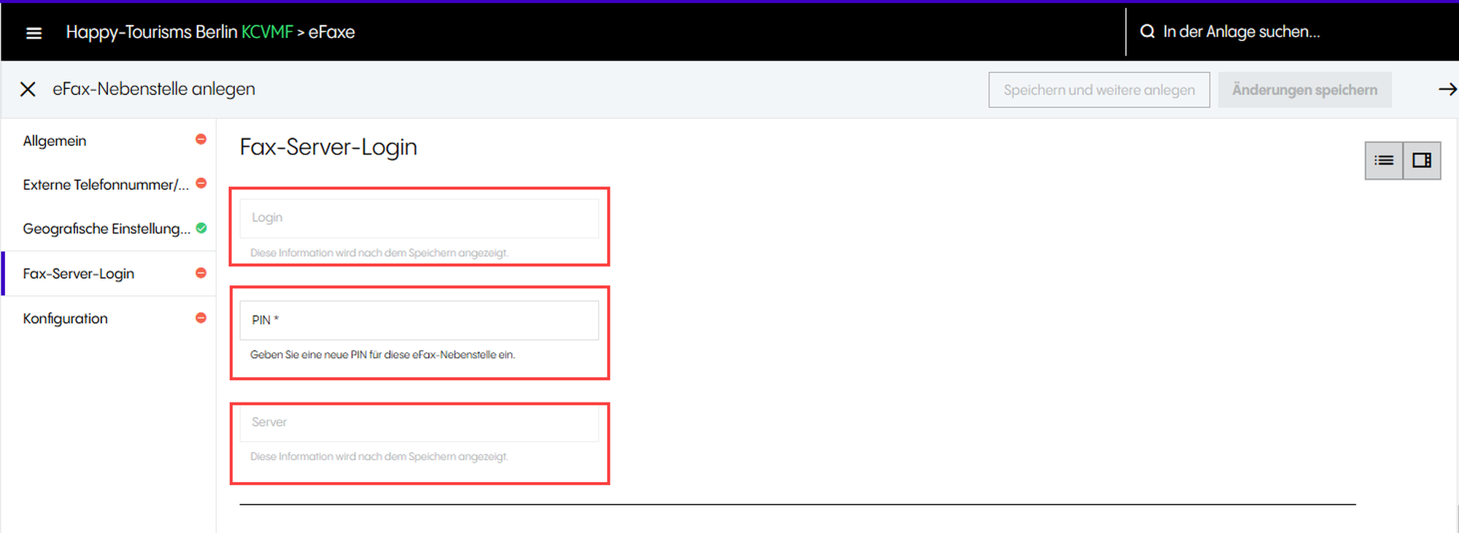Open the hamburger navigation menu
This screenshot has height=533, width=1459.
[34, 33]
